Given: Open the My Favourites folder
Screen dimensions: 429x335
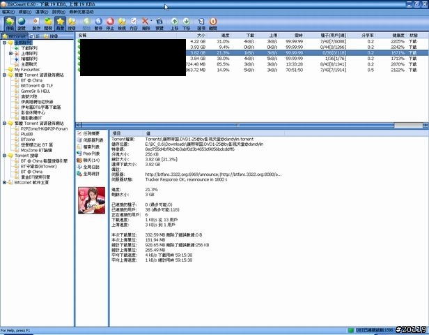Looking at the screenshot, I should click(26, 70).
